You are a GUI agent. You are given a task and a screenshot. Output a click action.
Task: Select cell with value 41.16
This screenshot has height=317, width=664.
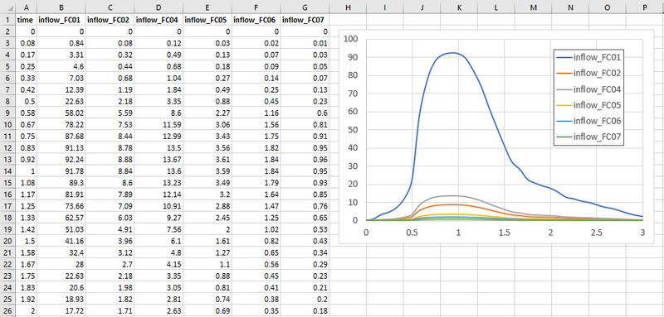(x=61, y=242)
